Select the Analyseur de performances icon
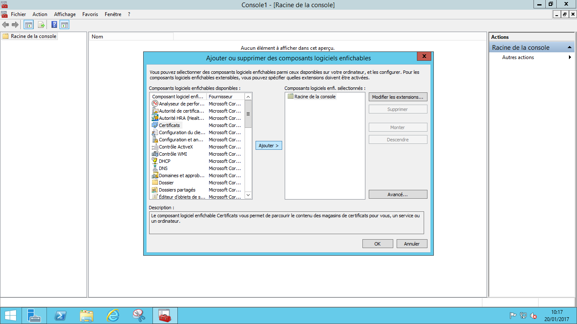 [155, 104]
